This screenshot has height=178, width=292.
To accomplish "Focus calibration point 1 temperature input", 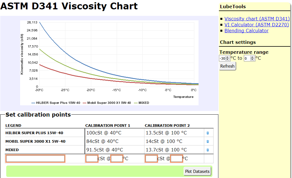I will pos(117,159).
